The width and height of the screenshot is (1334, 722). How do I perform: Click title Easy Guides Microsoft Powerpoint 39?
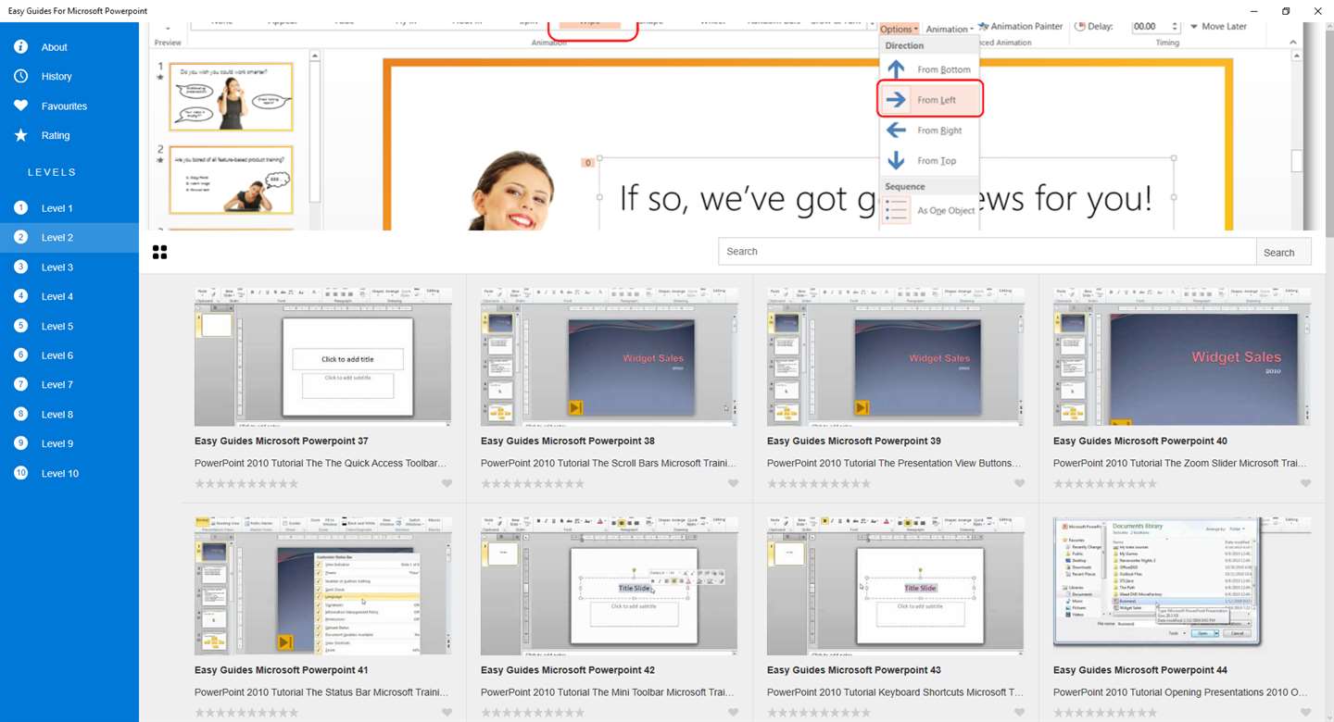pos(854,442)
